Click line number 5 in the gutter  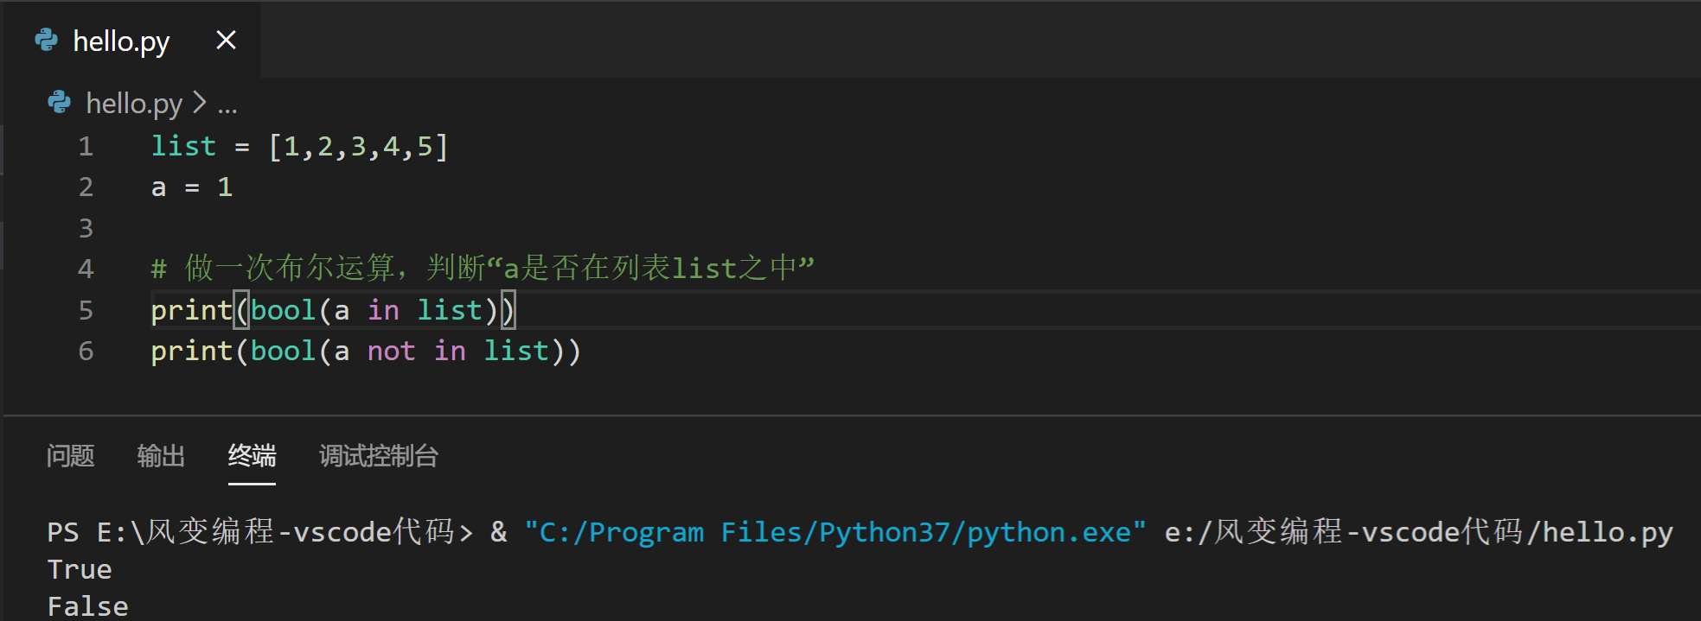[x=86, y=310]
